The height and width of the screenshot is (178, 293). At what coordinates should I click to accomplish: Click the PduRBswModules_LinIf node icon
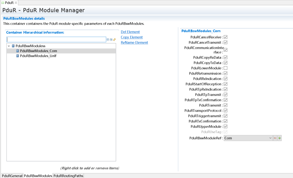pyautogui.click(x=18, y=56)
